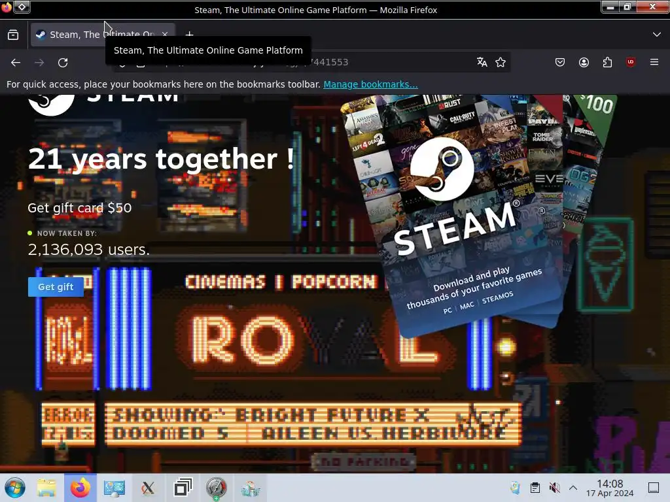The width and height of the screenshot is (670, 502).
Task: Open the Firefox View button in the tab strip
Action: [x=13, y=35]
